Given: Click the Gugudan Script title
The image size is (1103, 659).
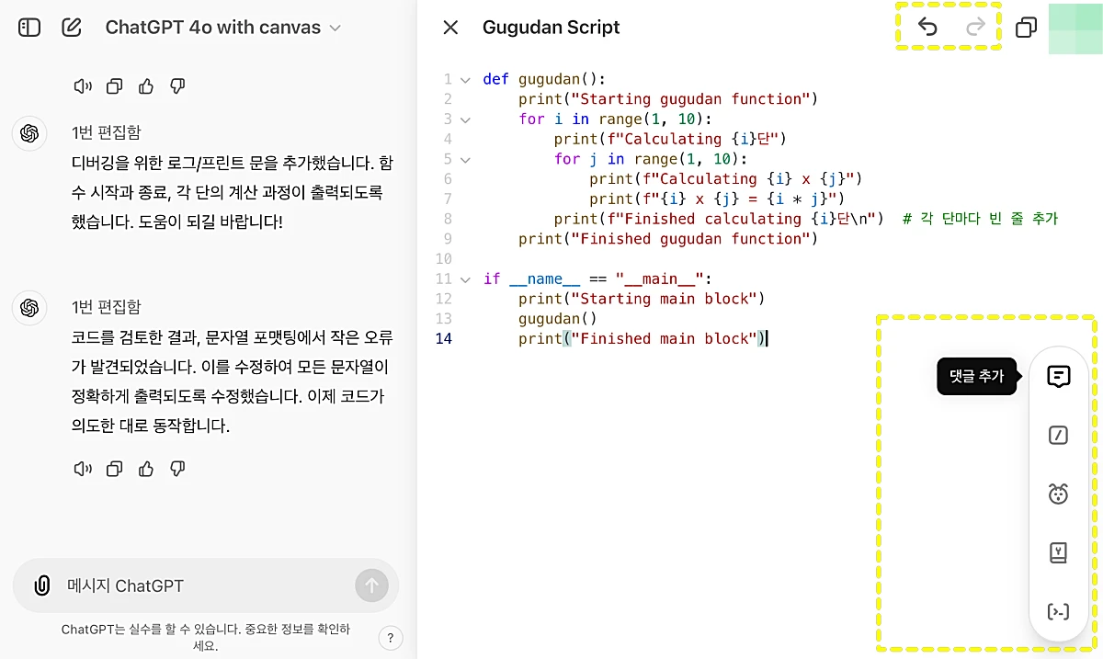Looking at the screenshot, I should tap(551, 28).
